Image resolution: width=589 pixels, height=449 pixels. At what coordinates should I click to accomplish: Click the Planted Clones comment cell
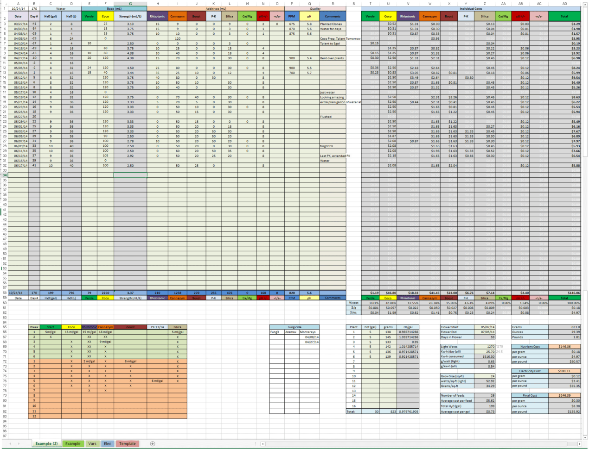point(333,24)
